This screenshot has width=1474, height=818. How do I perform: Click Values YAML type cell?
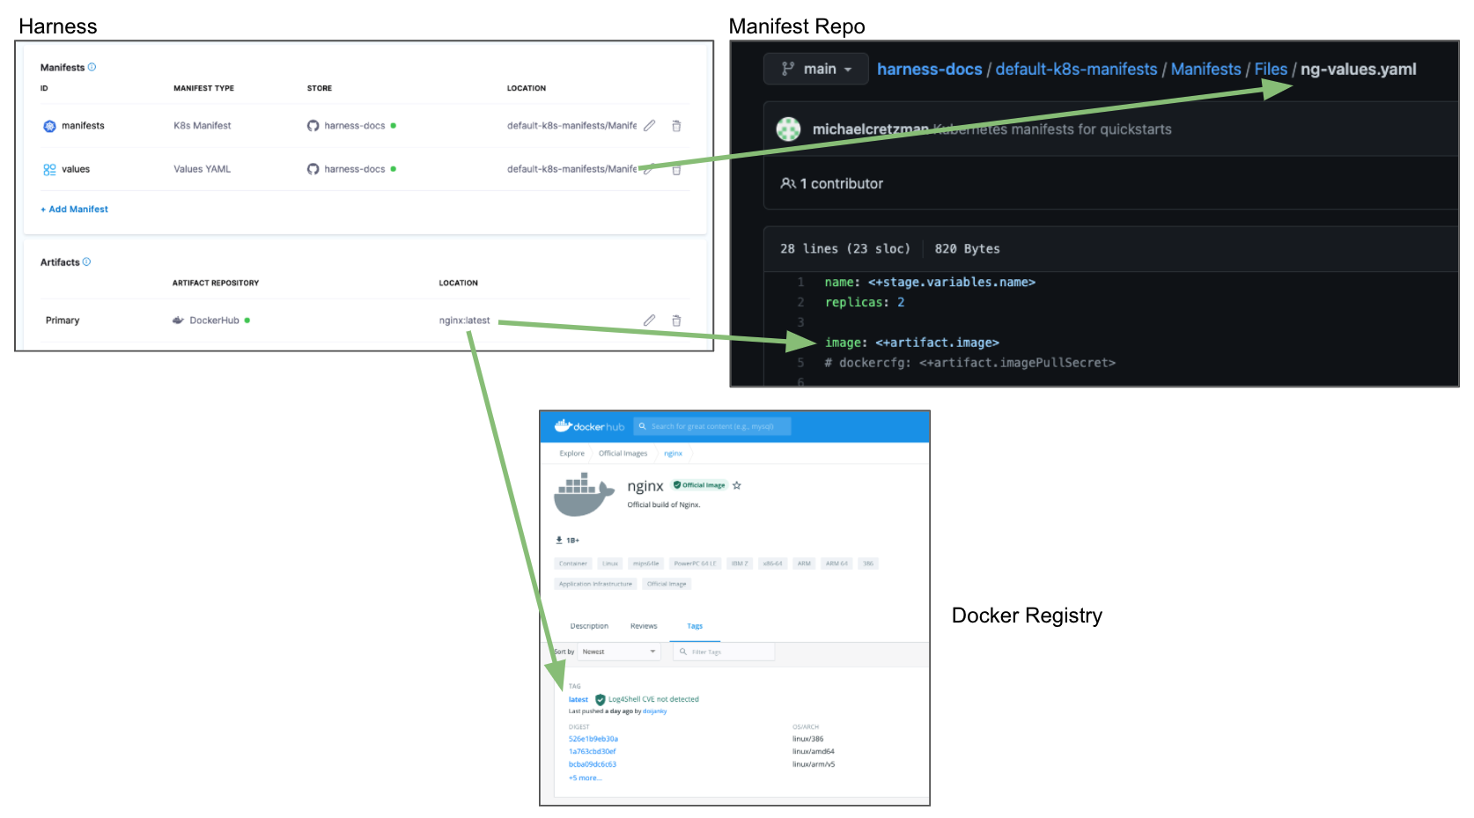pyautogui.click(x=203, y=169)
